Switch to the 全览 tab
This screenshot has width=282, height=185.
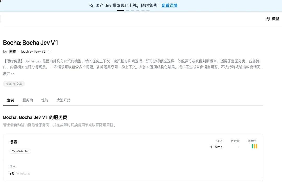coord(11,100)
